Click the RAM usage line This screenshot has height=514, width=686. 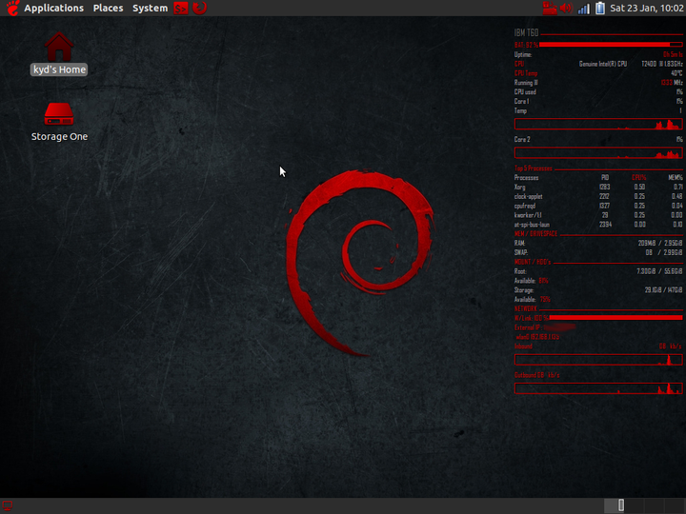[598, 243]
